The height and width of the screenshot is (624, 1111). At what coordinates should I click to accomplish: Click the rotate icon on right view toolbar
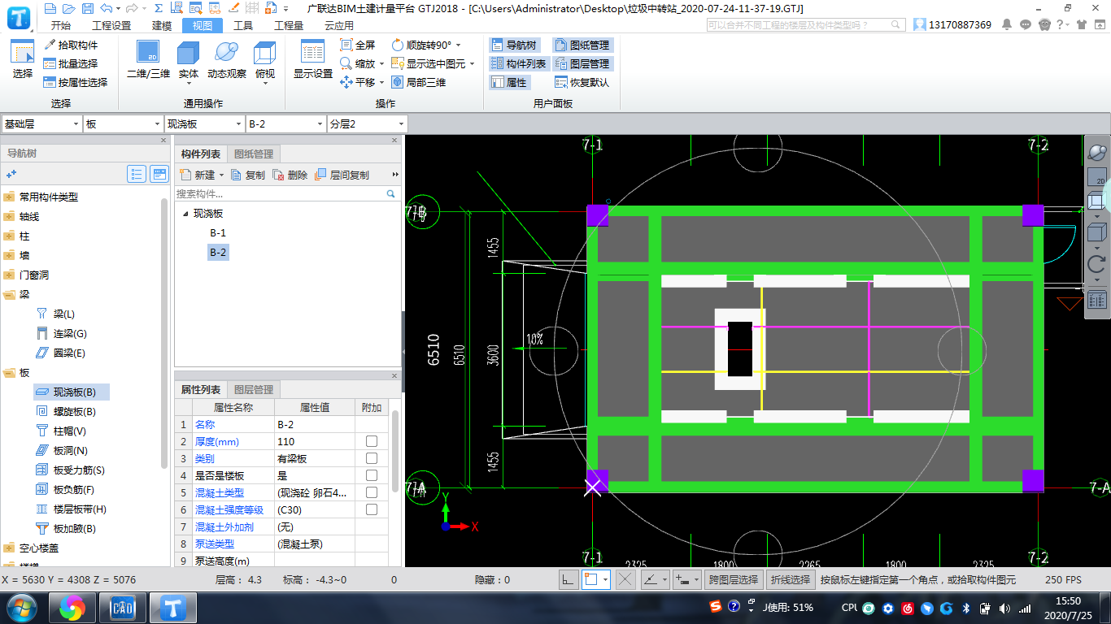pyautogui.click(x=1096, y=264)
